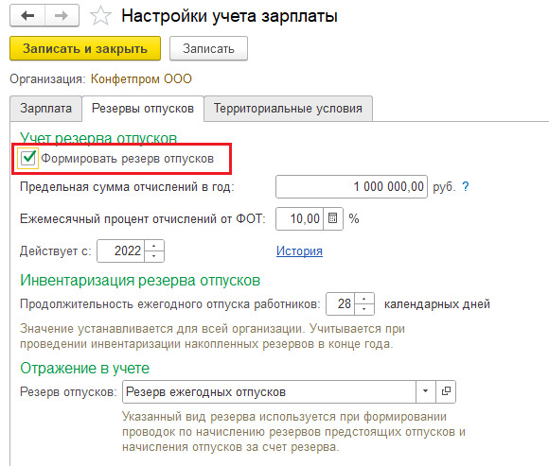Viewport: 549px width, 466px height.
Task: Increase the year in the Действует с spinner
Action: pyautogui.click(x=153, y=246)
